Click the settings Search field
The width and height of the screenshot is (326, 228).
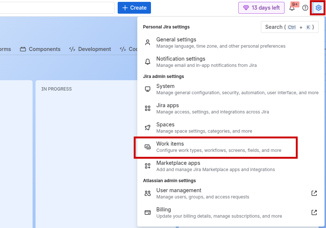[289, 27]
